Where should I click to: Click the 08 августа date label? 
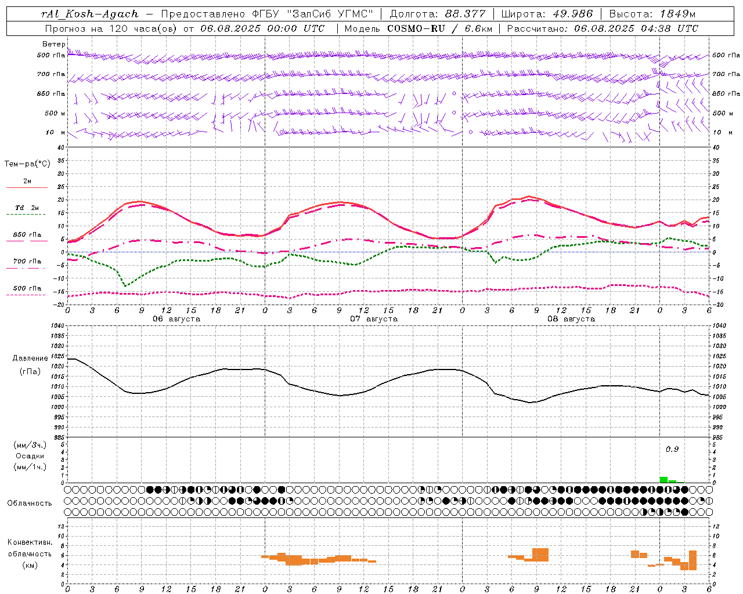pyautogui.click(x=571, y=319)
